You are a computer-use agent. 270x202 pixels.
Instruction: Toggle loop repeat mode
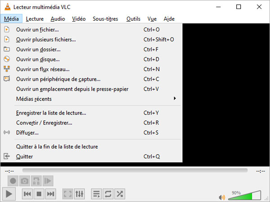coord(108,194)
